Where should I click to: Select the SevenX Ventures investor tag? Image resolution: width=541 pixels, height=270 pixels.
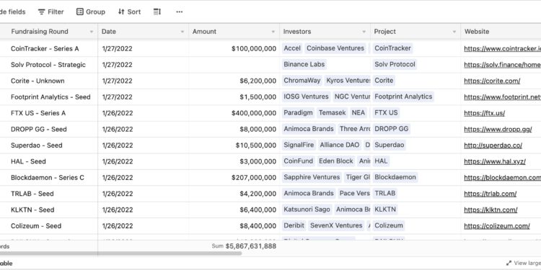click(x=336, y=225)
